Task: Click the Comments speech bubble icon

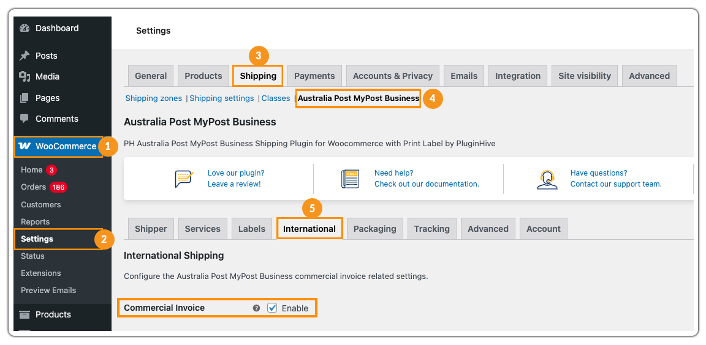Action: tap(25, 119)
